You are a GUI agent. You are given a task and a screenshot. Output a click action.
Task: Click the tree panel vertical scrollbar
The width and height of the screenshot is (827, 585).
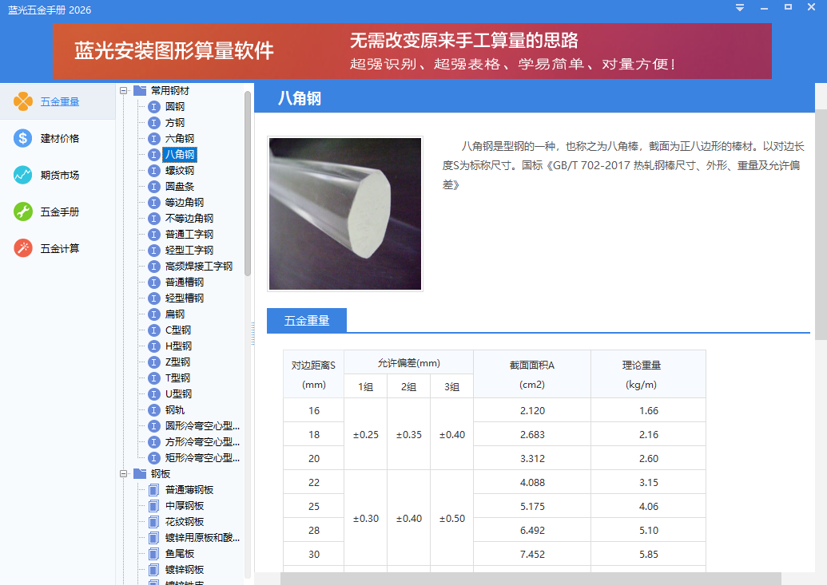tap(248, 184)
